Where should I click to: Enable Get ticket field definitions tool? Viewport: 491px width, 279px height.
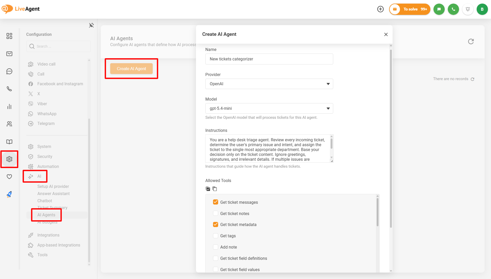pos(216,258)
